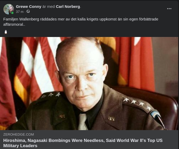This screenshot has width=179, height=149.
Task: Open Grewe Conny's profile name link
Action: coord(28,7)
